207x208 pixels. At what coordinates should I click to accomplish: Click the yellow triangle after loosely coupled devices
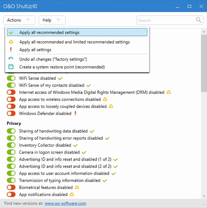111,106
